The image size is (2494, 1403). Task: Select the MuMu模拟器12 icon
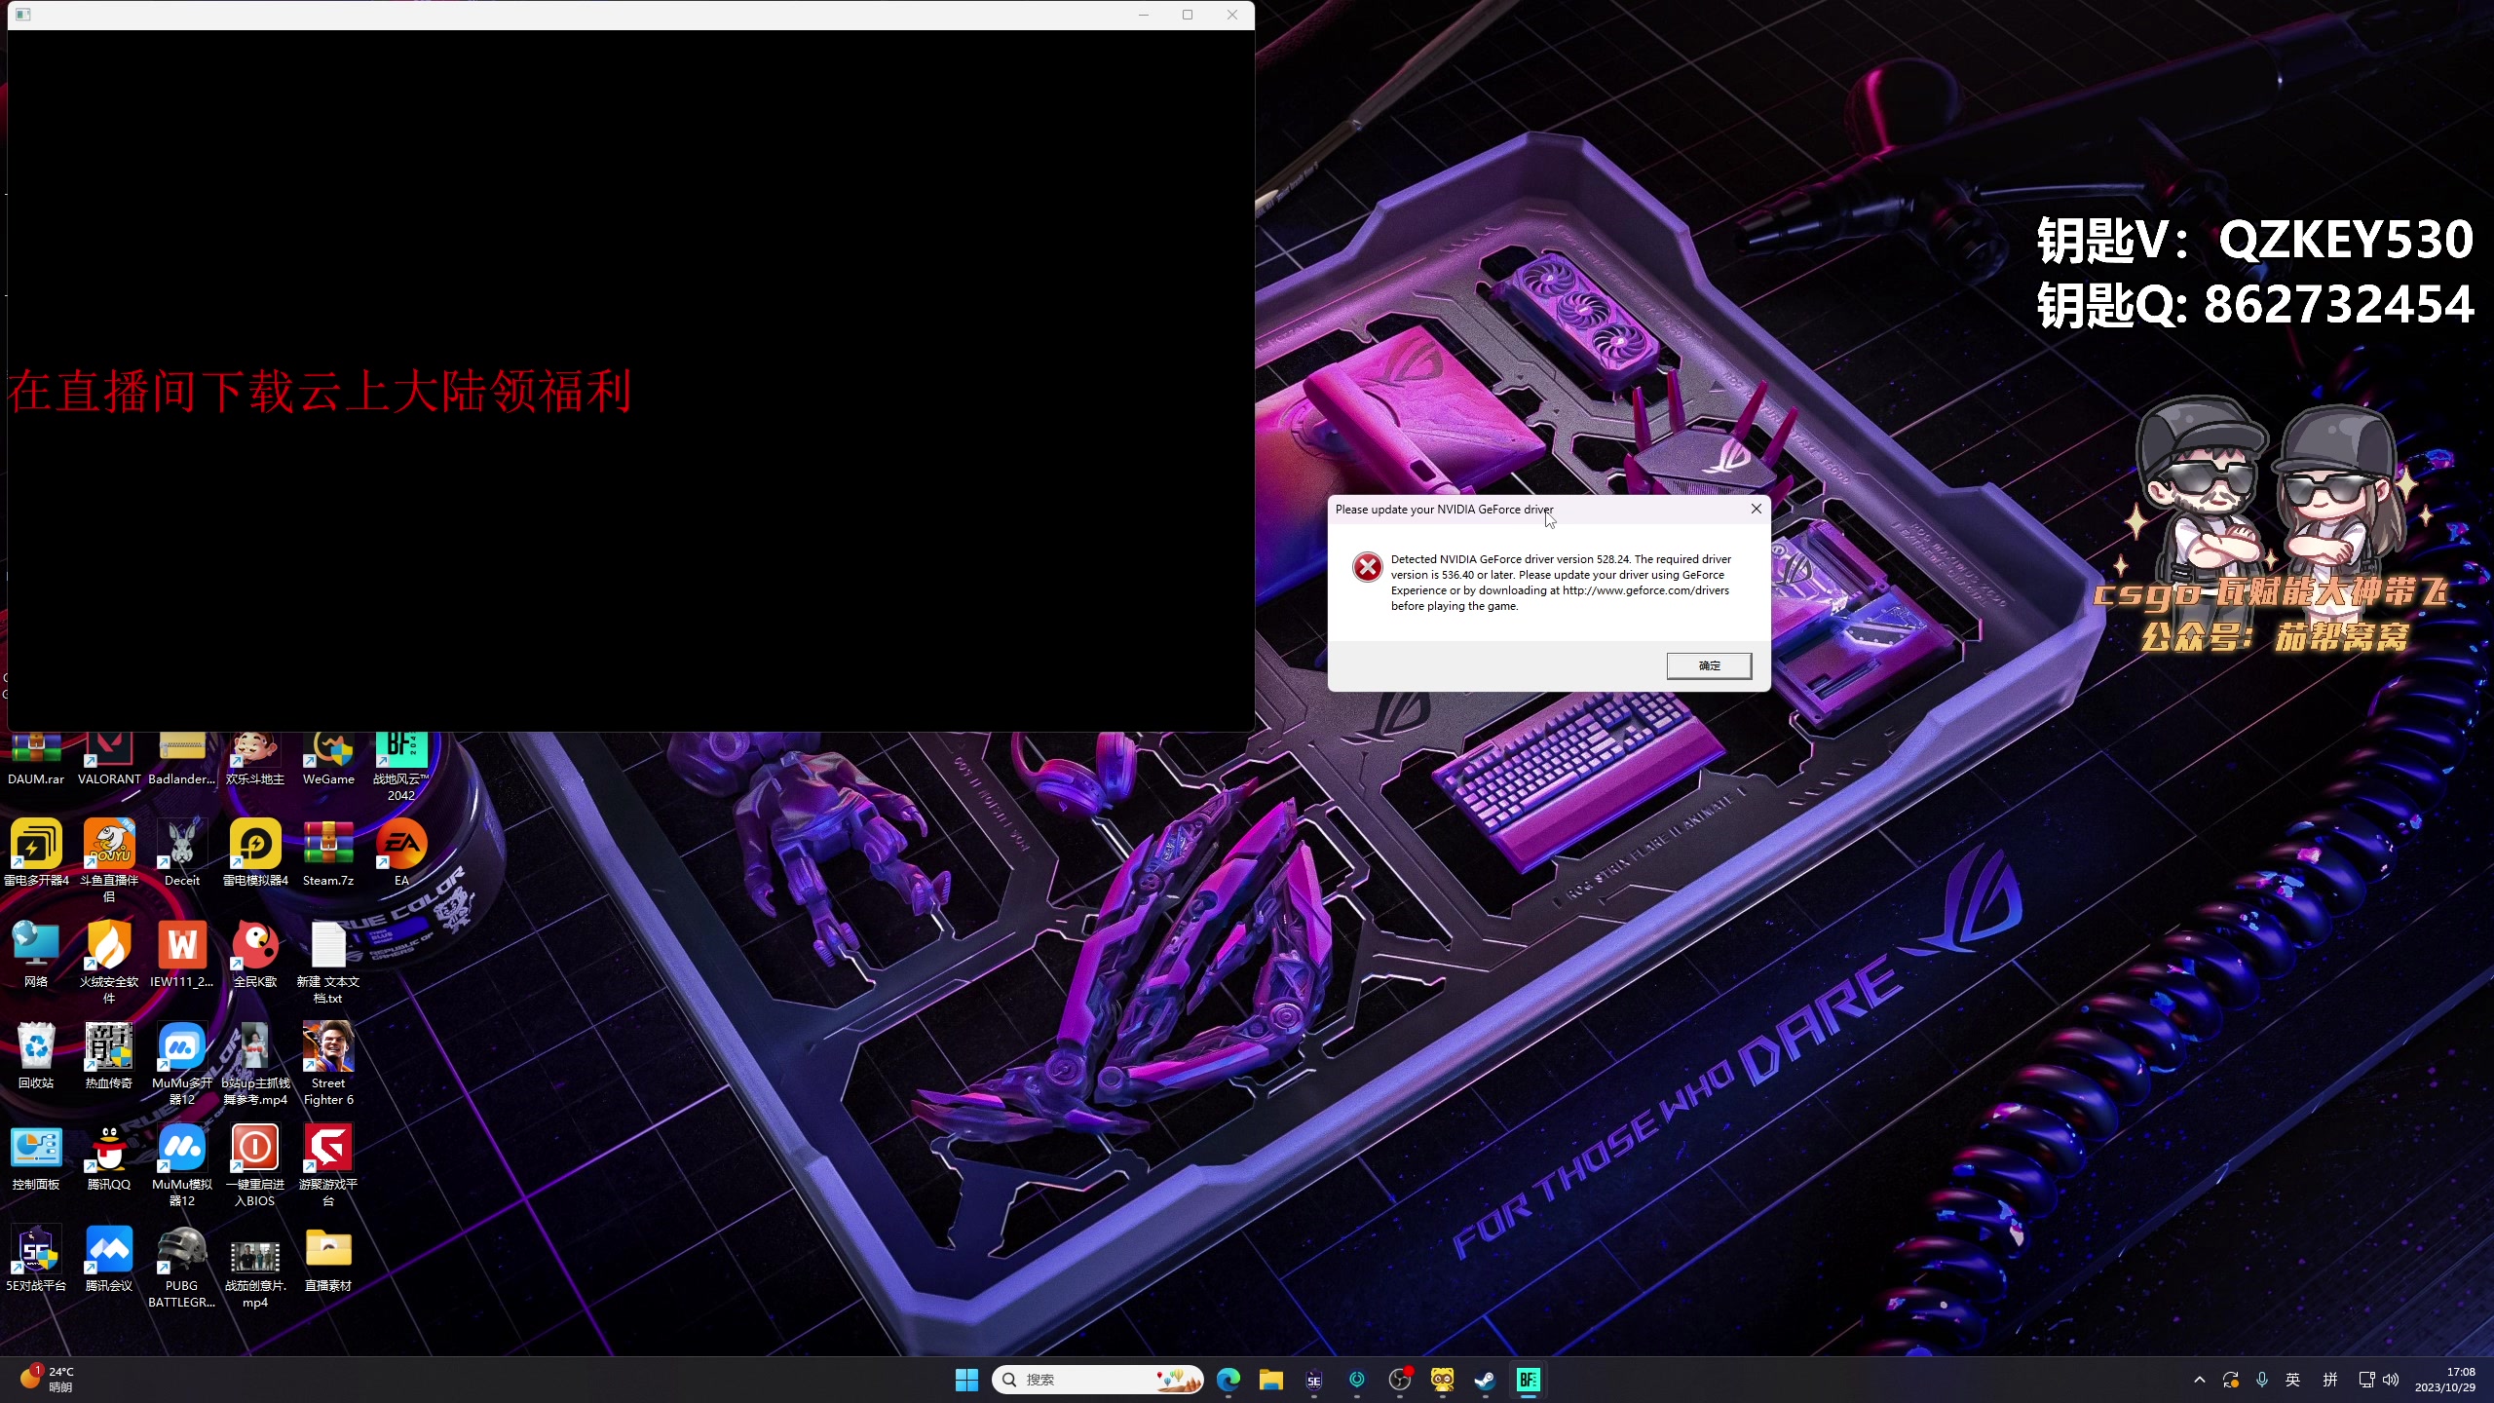pos(182,1165)
